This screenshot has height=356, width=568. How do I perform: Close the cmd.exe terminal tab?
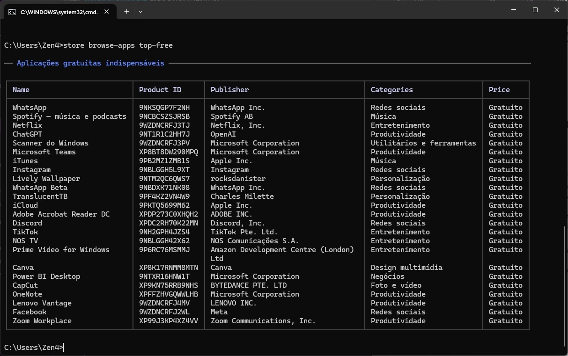click(107, 12)
